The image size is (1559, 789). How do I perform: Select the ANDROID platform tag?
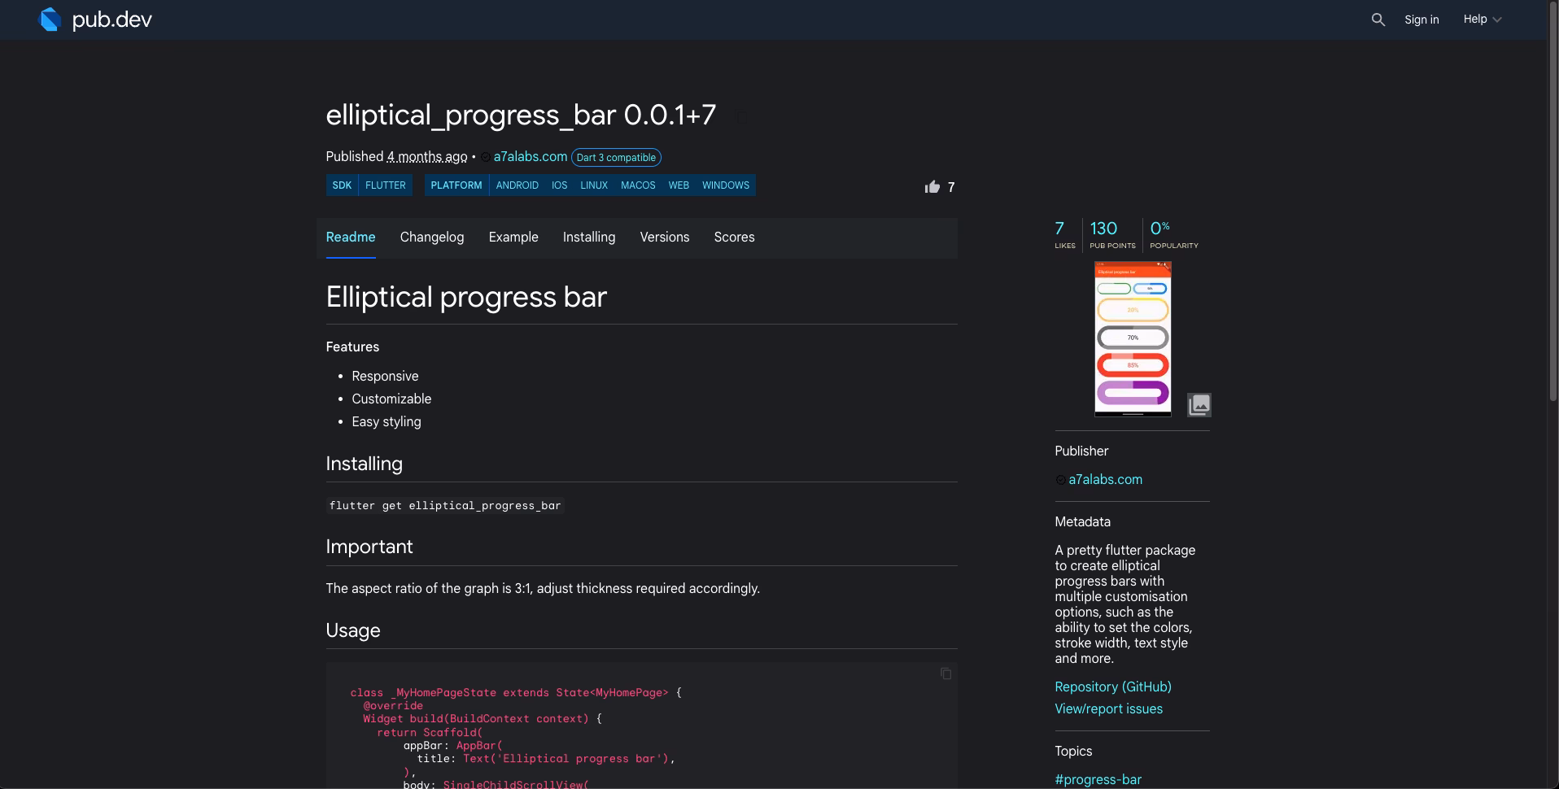pyautogui.click(x=517, y=185)
